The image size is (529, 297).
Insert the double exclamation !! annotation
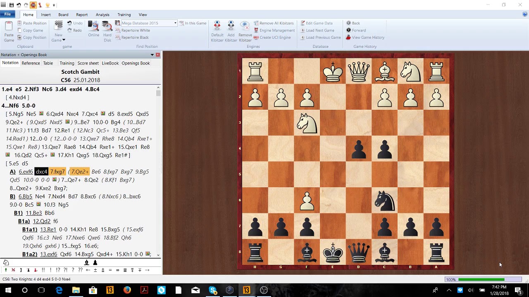[43, 270]
